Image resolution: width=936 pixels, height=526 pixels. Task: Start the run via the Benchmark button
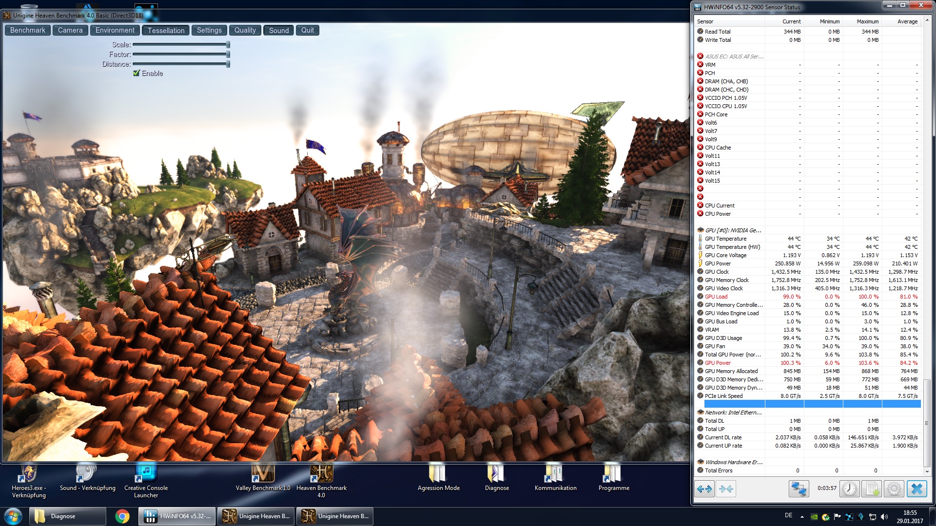point(27,30)
